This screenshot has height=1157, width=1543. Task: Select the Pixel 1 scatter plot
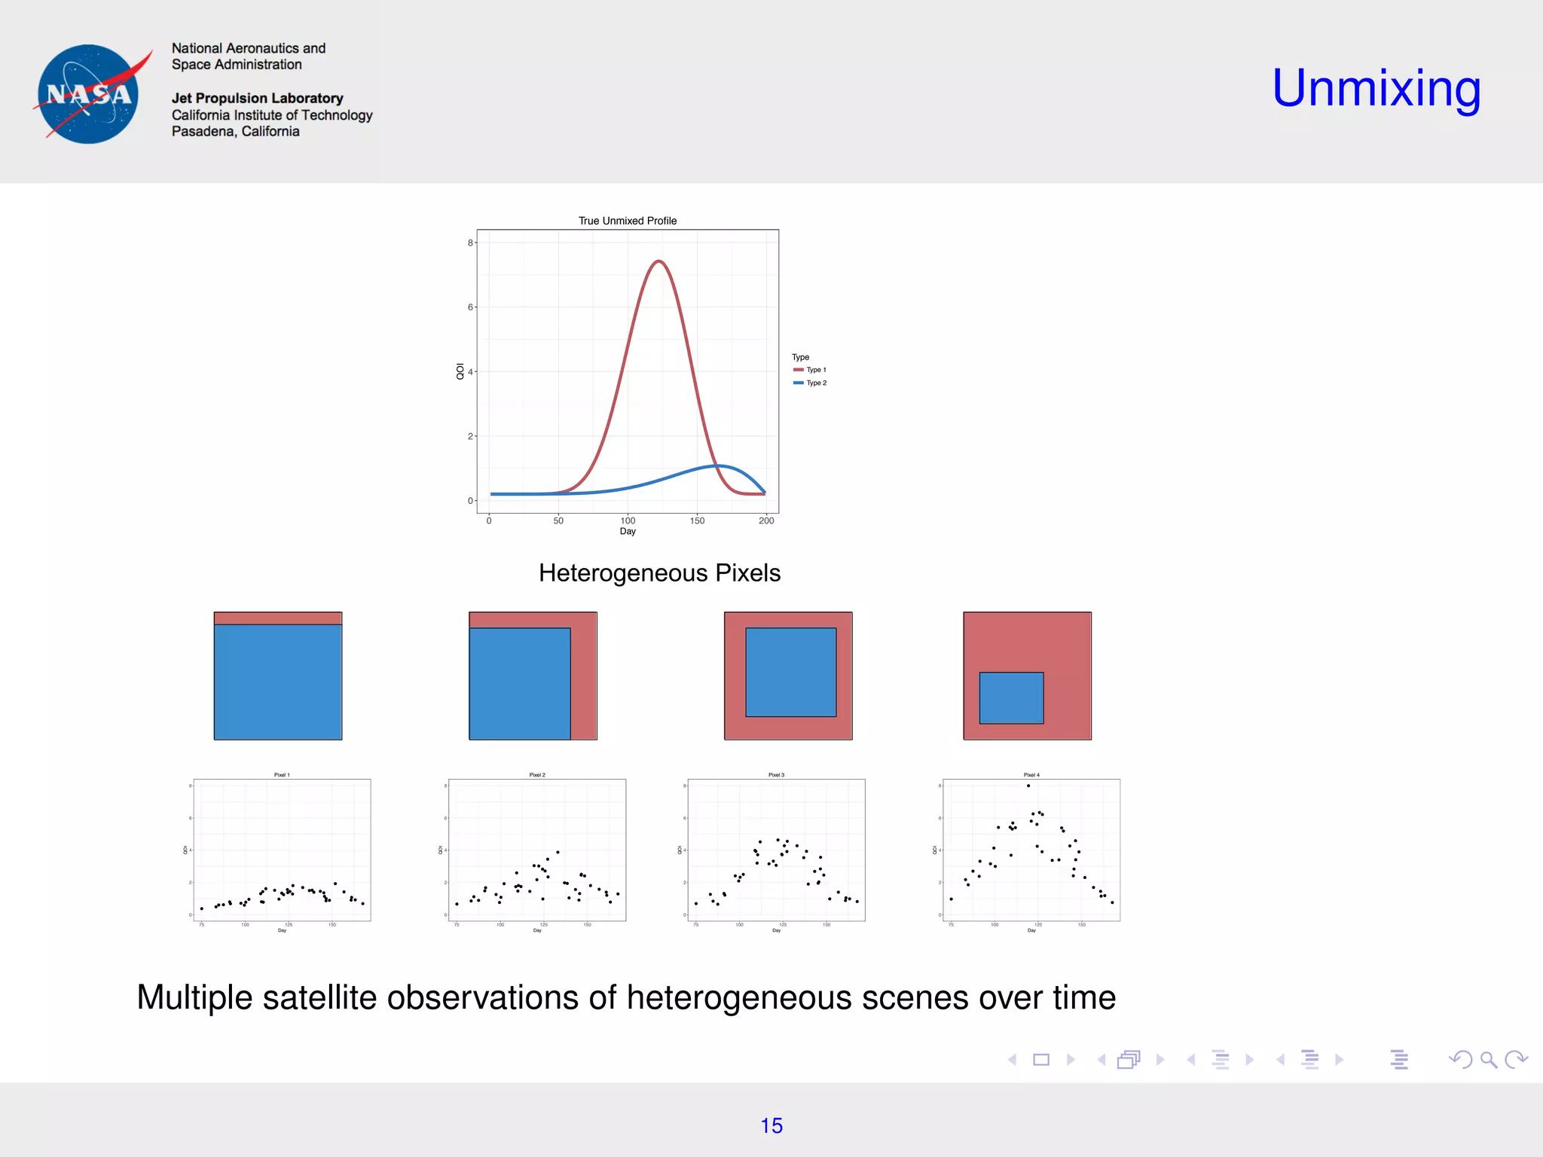[282, 850]
